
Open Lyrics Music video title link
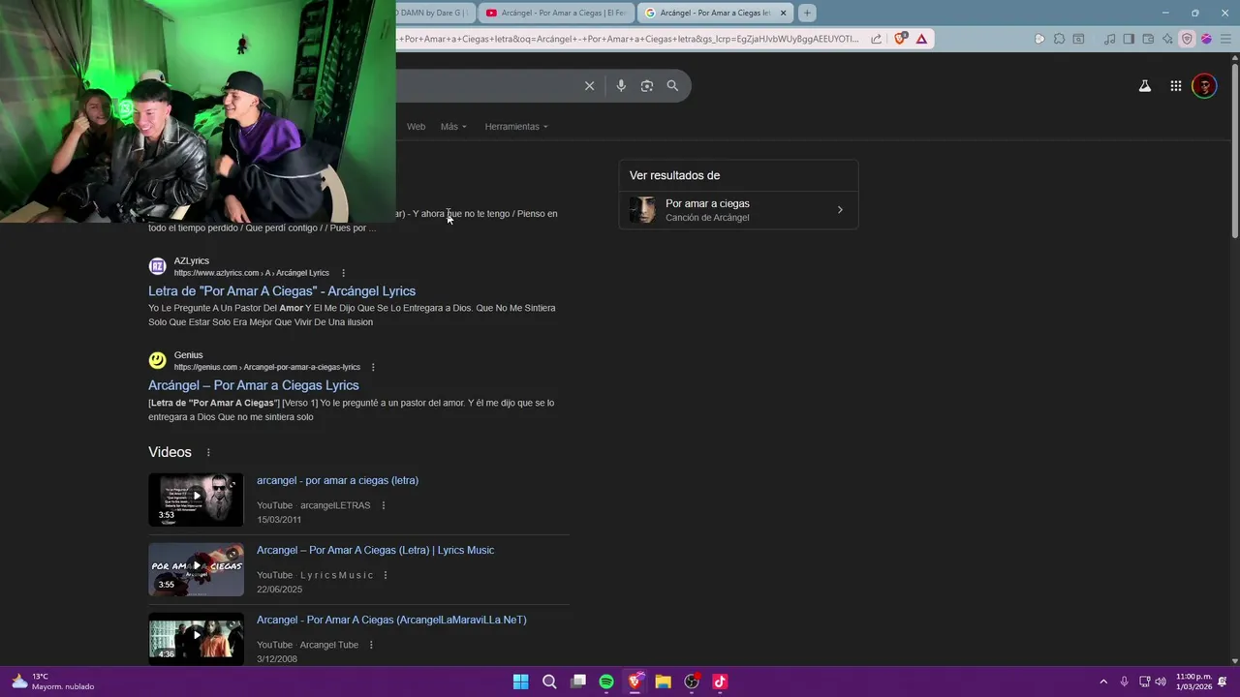point(375,550)
